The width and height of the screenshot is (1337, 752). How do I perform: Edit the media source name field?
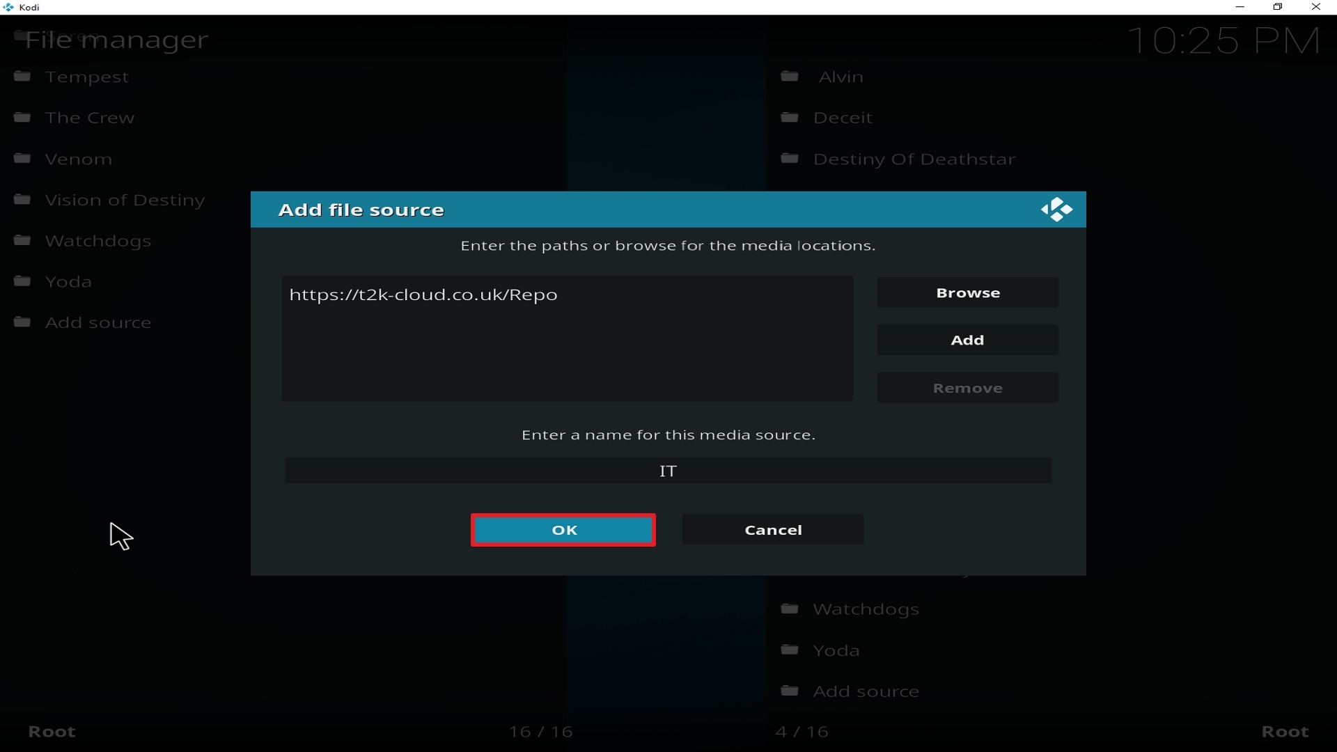[x=668, y=471]
